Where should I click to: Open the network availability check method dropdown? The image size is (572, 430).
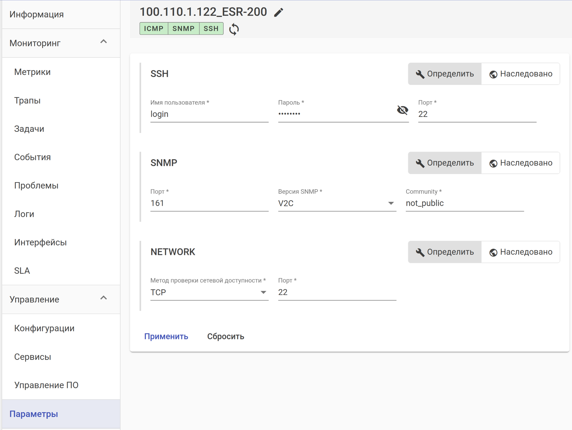[x=209, y=293]
